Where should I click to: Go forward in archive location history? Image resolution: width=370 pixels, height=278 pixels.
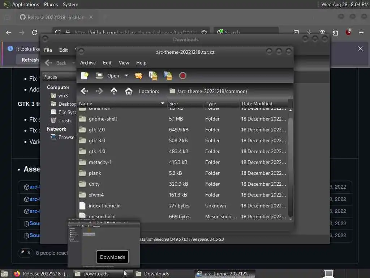coord(99,91)
